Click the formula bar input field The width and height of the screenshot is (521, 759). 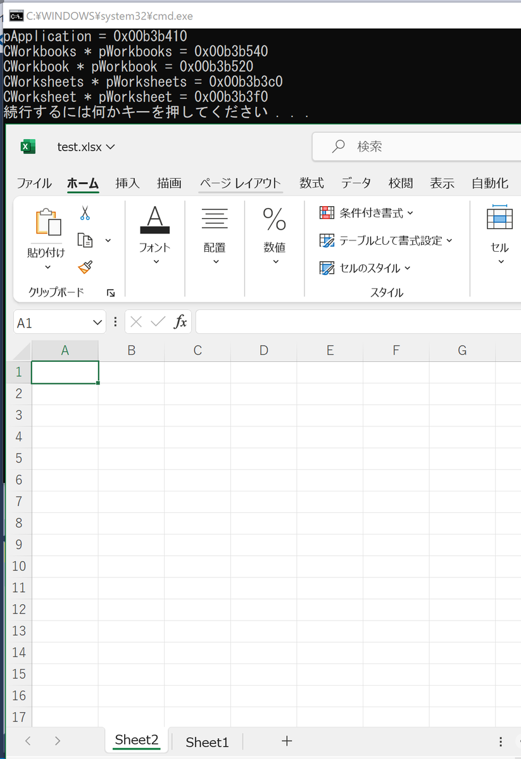[358, 322]
